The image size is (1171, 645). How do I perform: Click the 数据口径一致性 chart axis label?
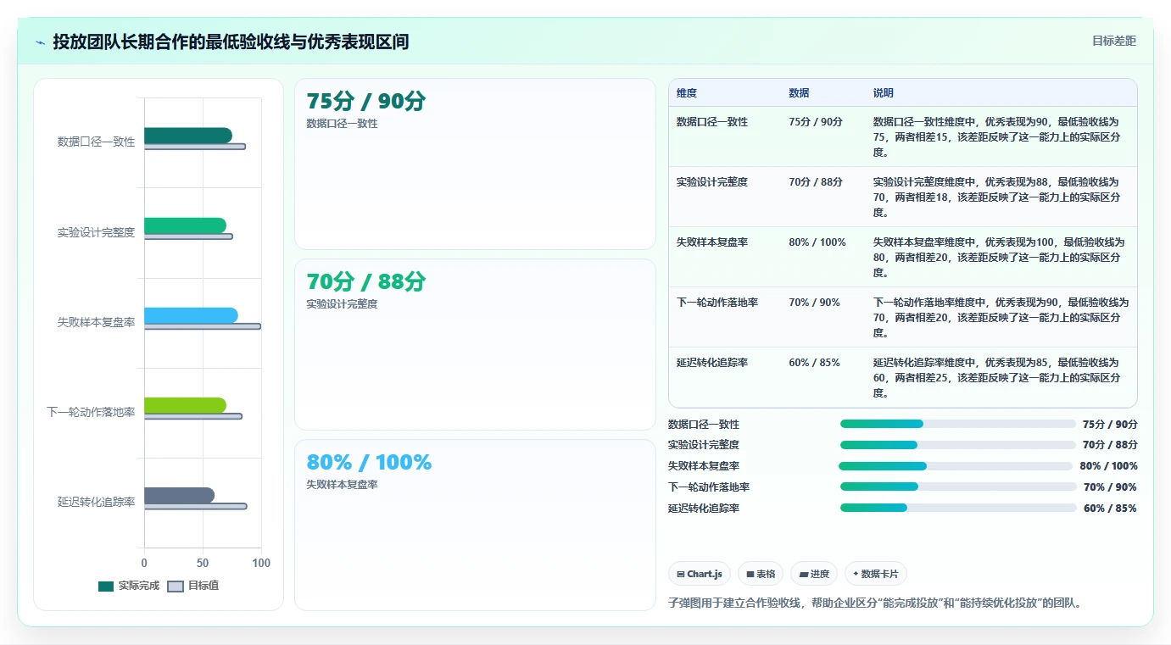tap(97, 142)
